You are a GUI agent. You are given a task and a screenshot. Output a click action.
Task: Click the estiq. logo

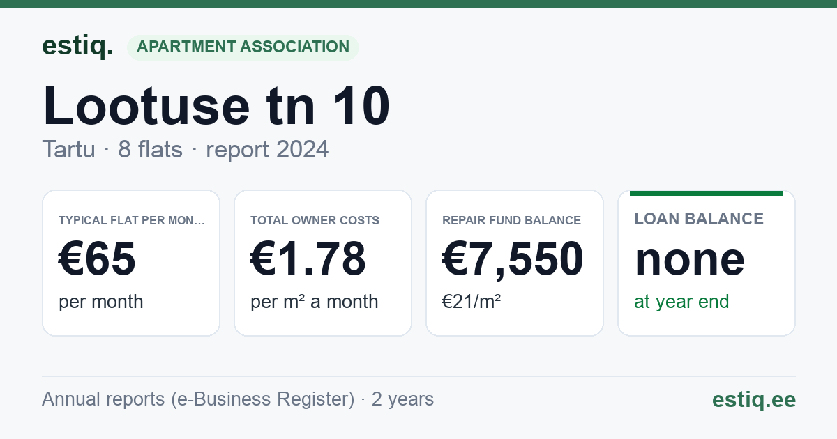77,46
